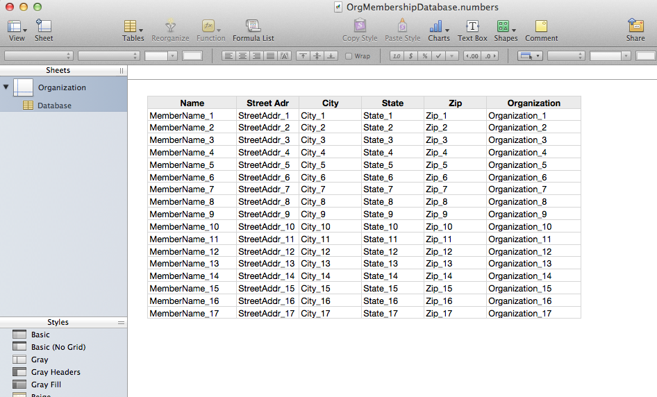
Task: Open the Function toolbar menu
Action: pos(210,30)
